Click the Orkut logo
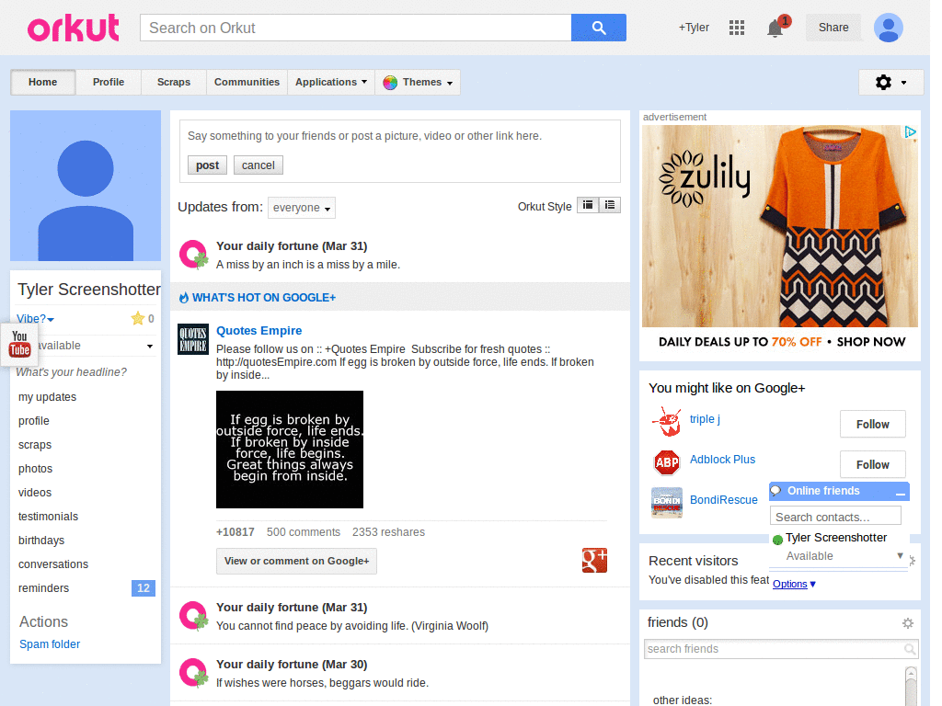Screen dimensions: 942x706 (74, 28)
